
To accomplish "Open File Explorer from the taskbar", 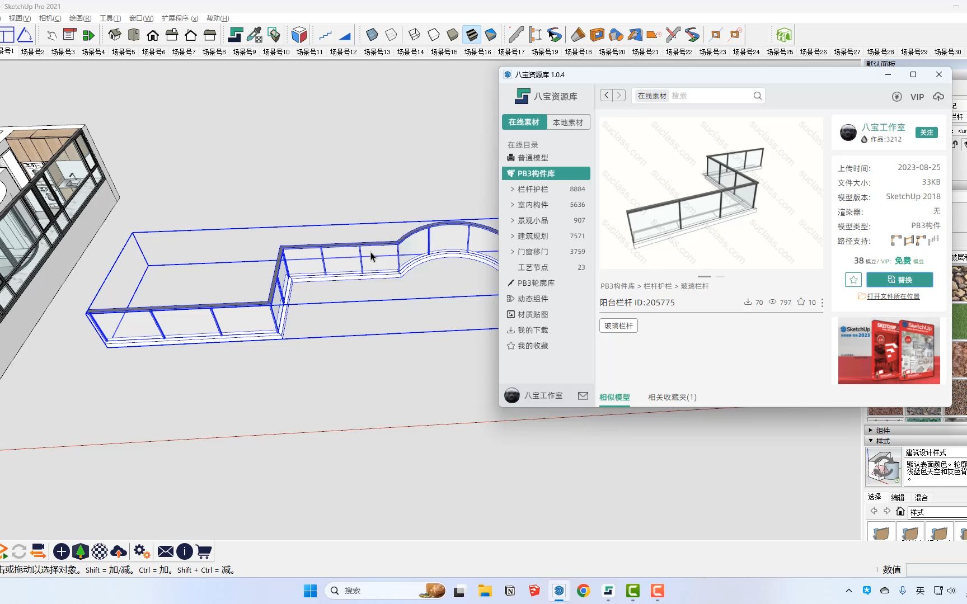I will tap(485, 591).
